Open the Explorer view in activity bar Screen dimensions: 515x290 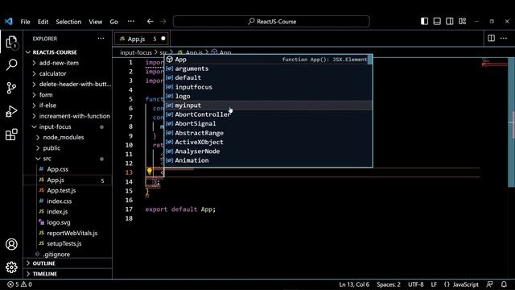(x=11, y=42)
